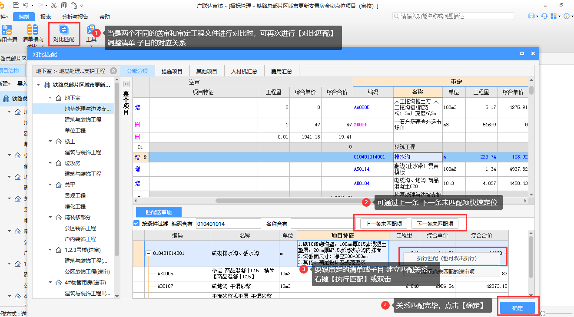Switch to the 报表 ribbon tab
The image size is (574, 317).
point(46,17)
